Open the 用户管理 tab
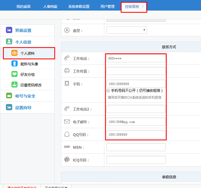Image resolution: width=201 pixels, height=188 pixels. tap(107, 7)
